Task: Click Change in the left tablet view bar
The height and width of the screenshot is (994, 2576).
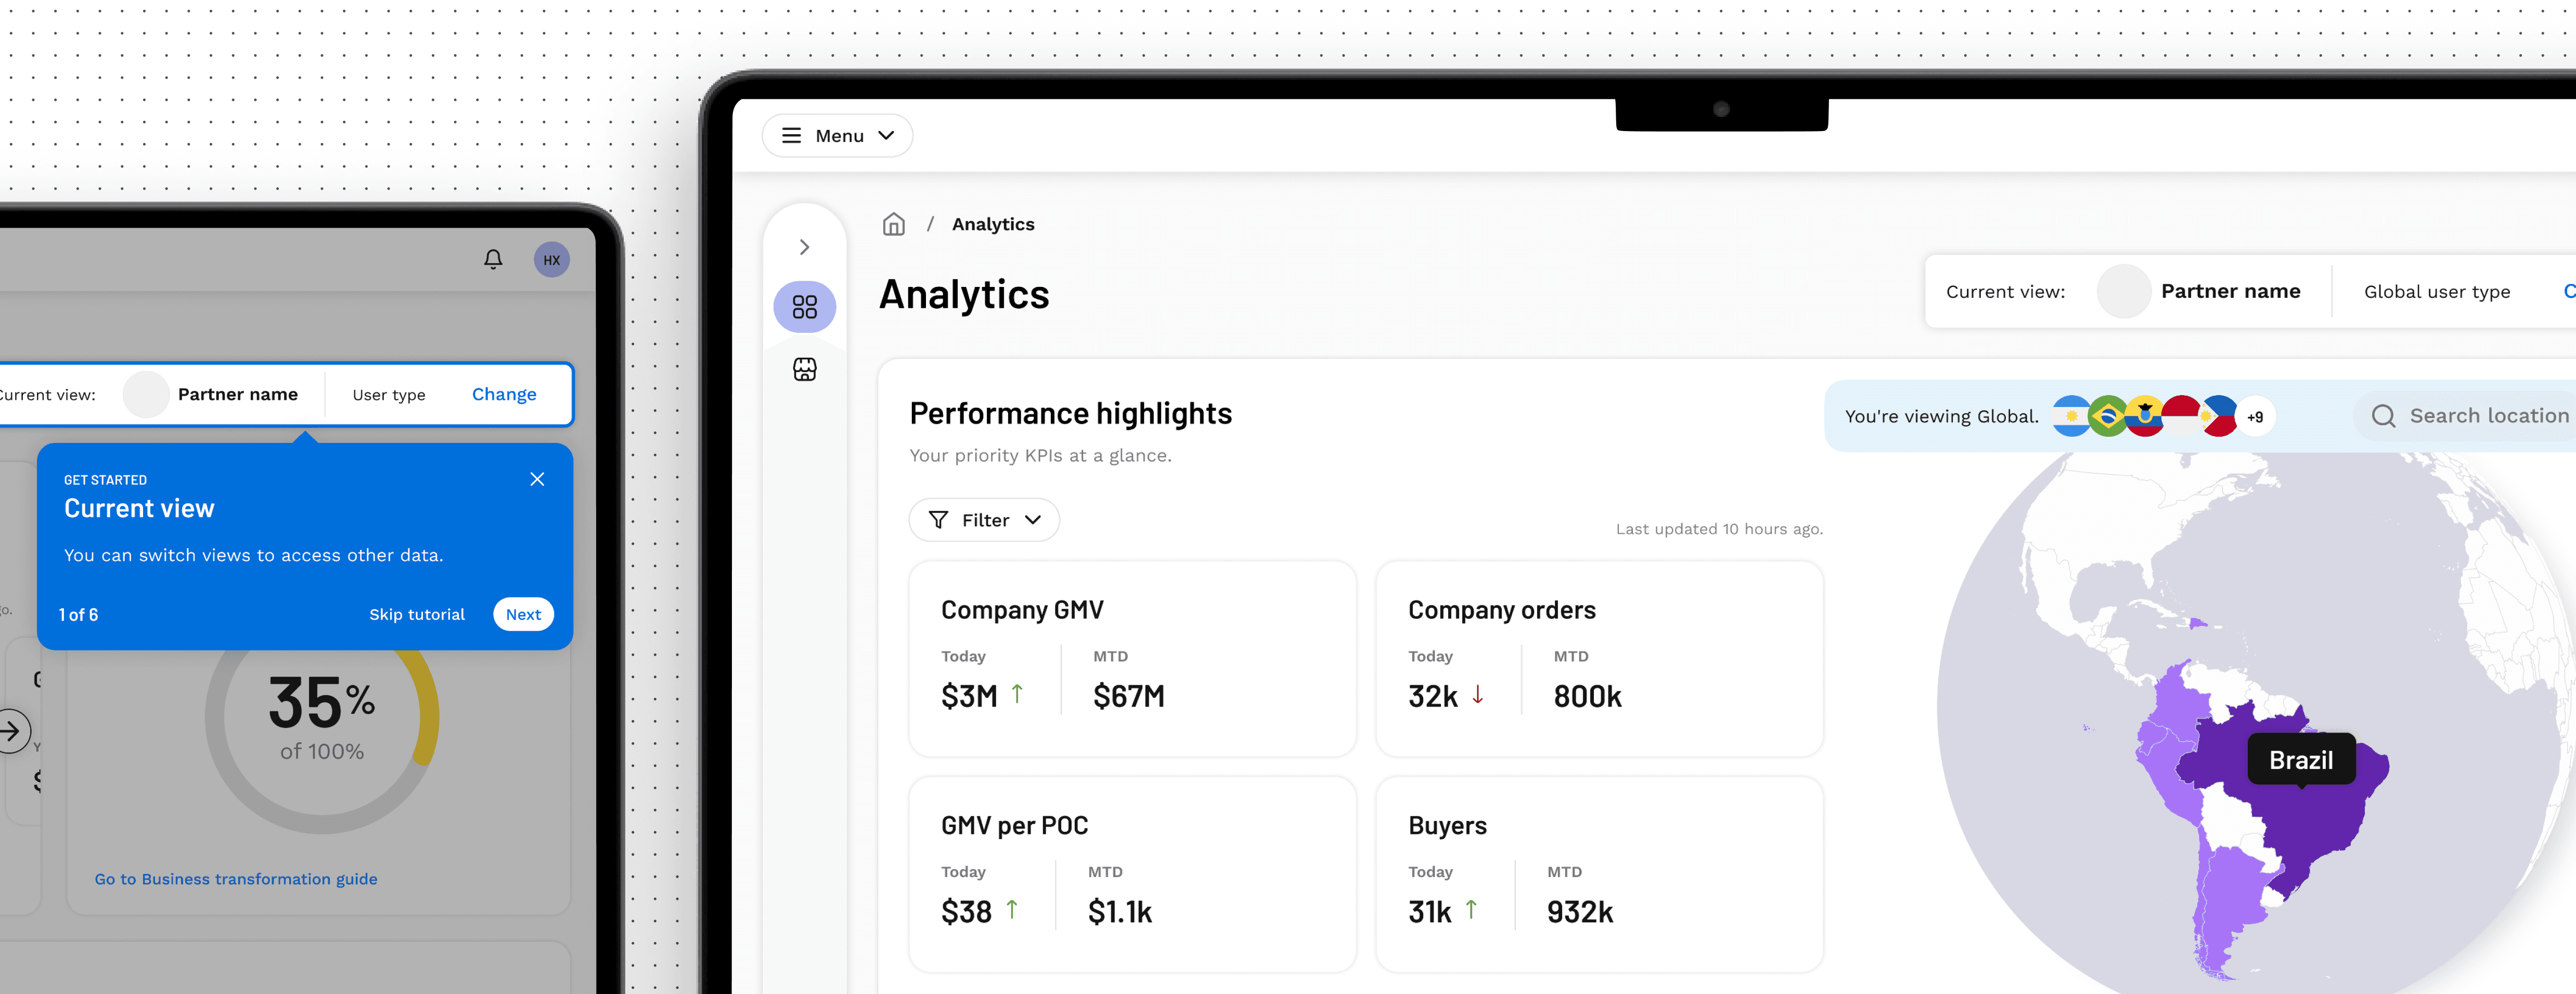Action: (504, 395)
